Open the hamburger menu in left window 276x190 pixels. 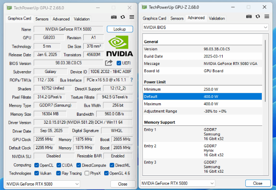coord(131,17)
